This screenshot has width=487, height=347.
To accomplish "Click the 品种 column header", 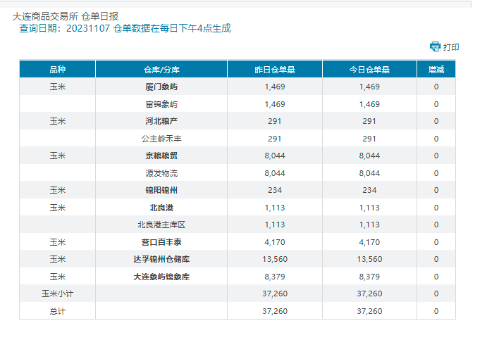I will [57, 70].
